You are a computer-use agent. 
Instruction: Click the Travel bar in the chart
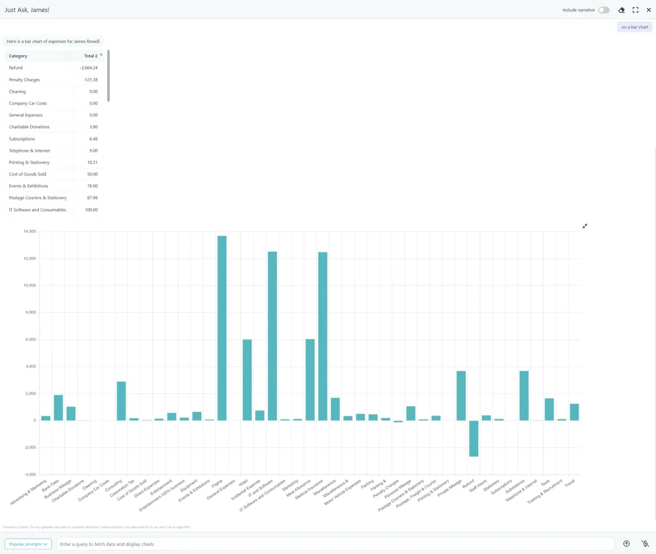[574, 412]
